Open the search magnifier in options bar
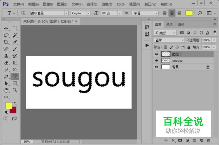The width and height of the screenshot is (219, 145). tap(200, 13)
